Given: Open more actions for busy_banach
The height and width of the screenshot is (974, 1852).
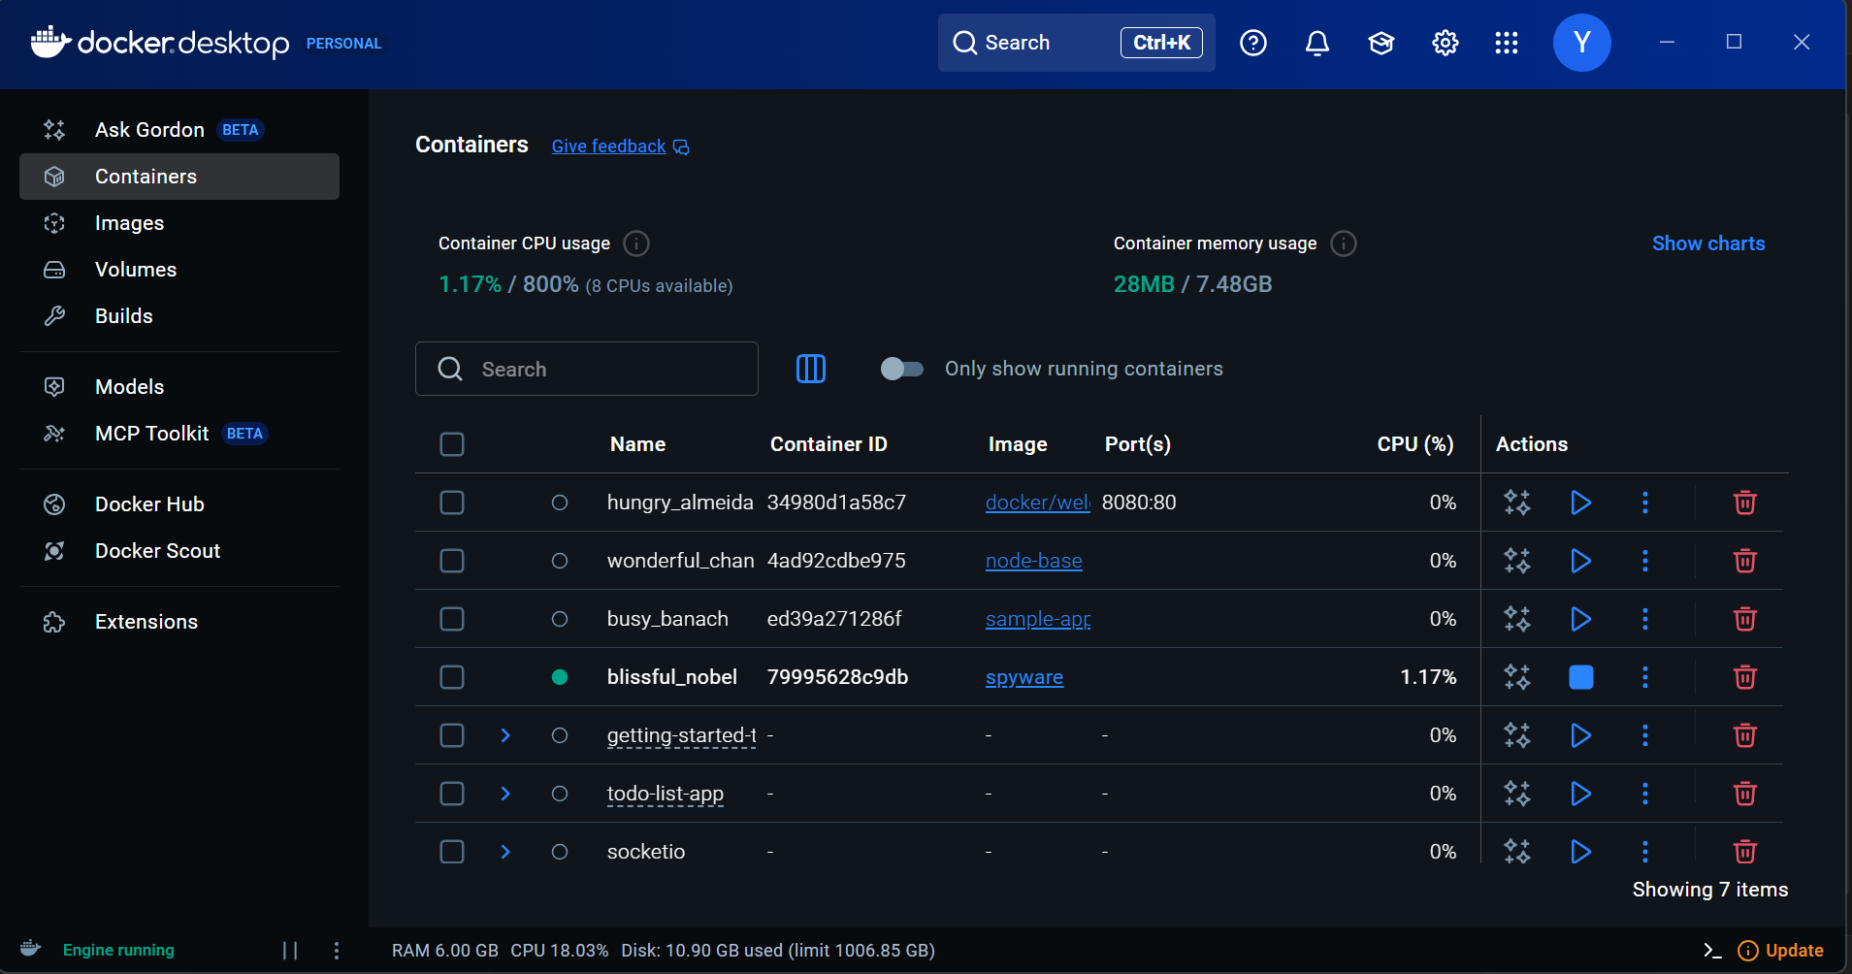Looking at the screenshot, I should [1644, 619].
